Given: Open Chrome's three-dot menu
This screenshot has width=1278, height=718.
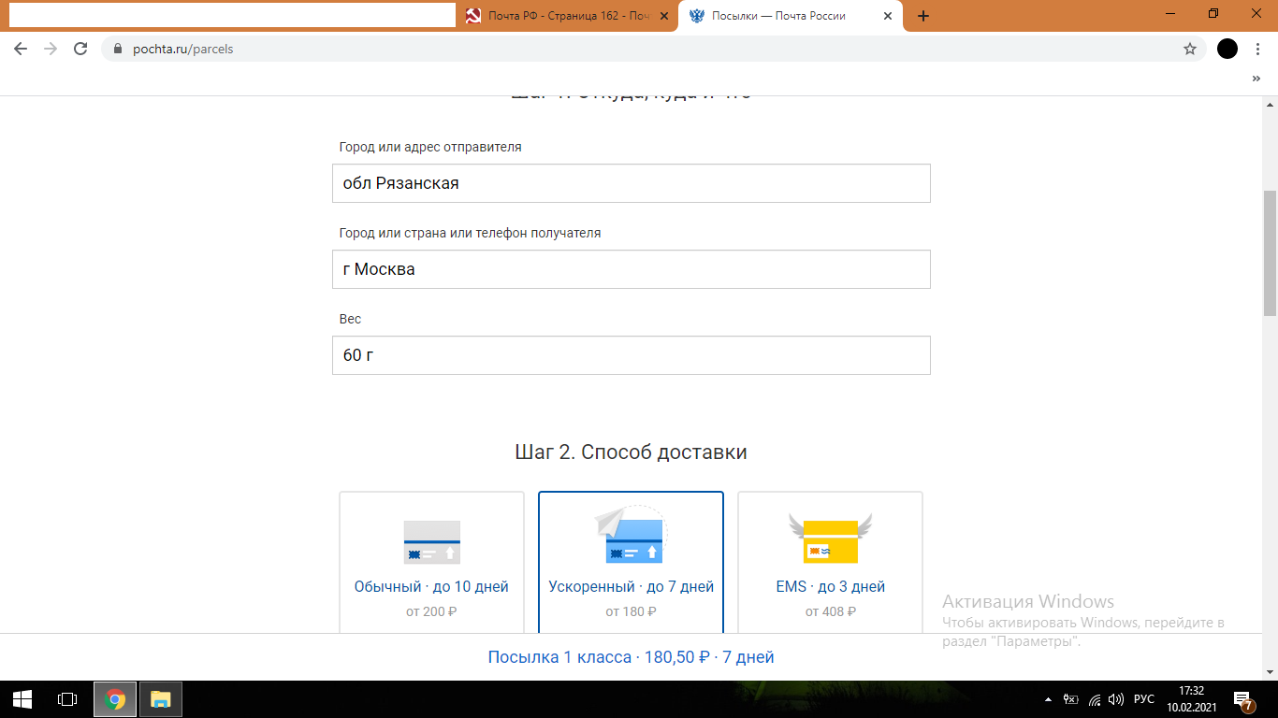Looking at the screenshot, I should 1256,49.
